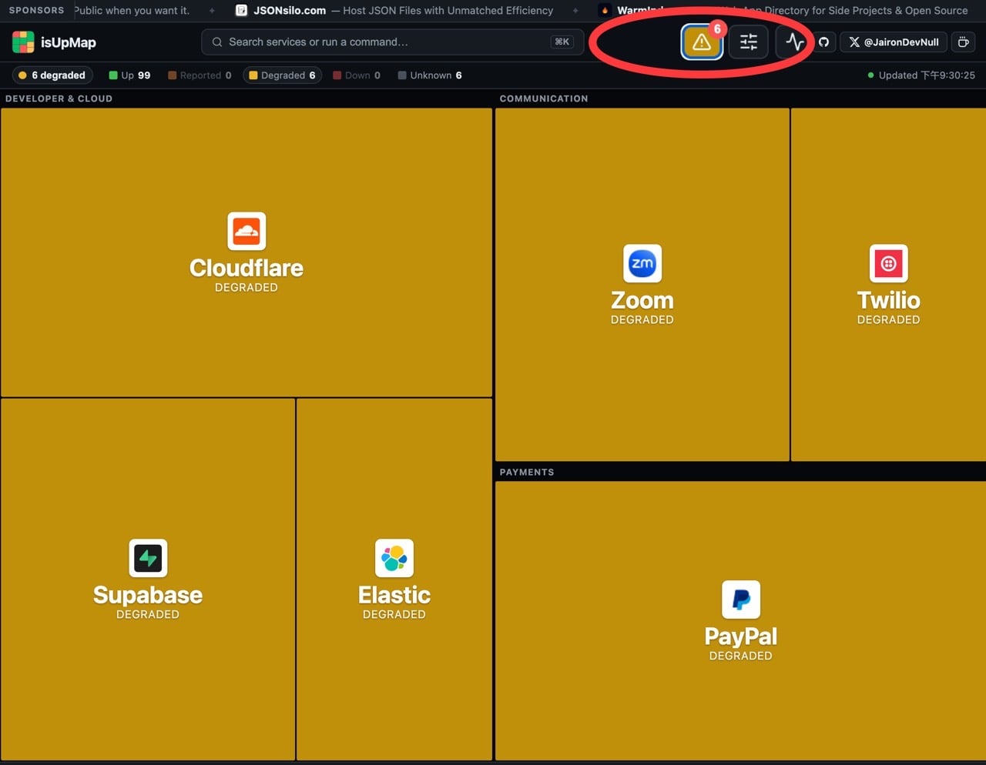Open the Twilio service name
This screenshot has height=765, width=986.
[x=889, y=300]
